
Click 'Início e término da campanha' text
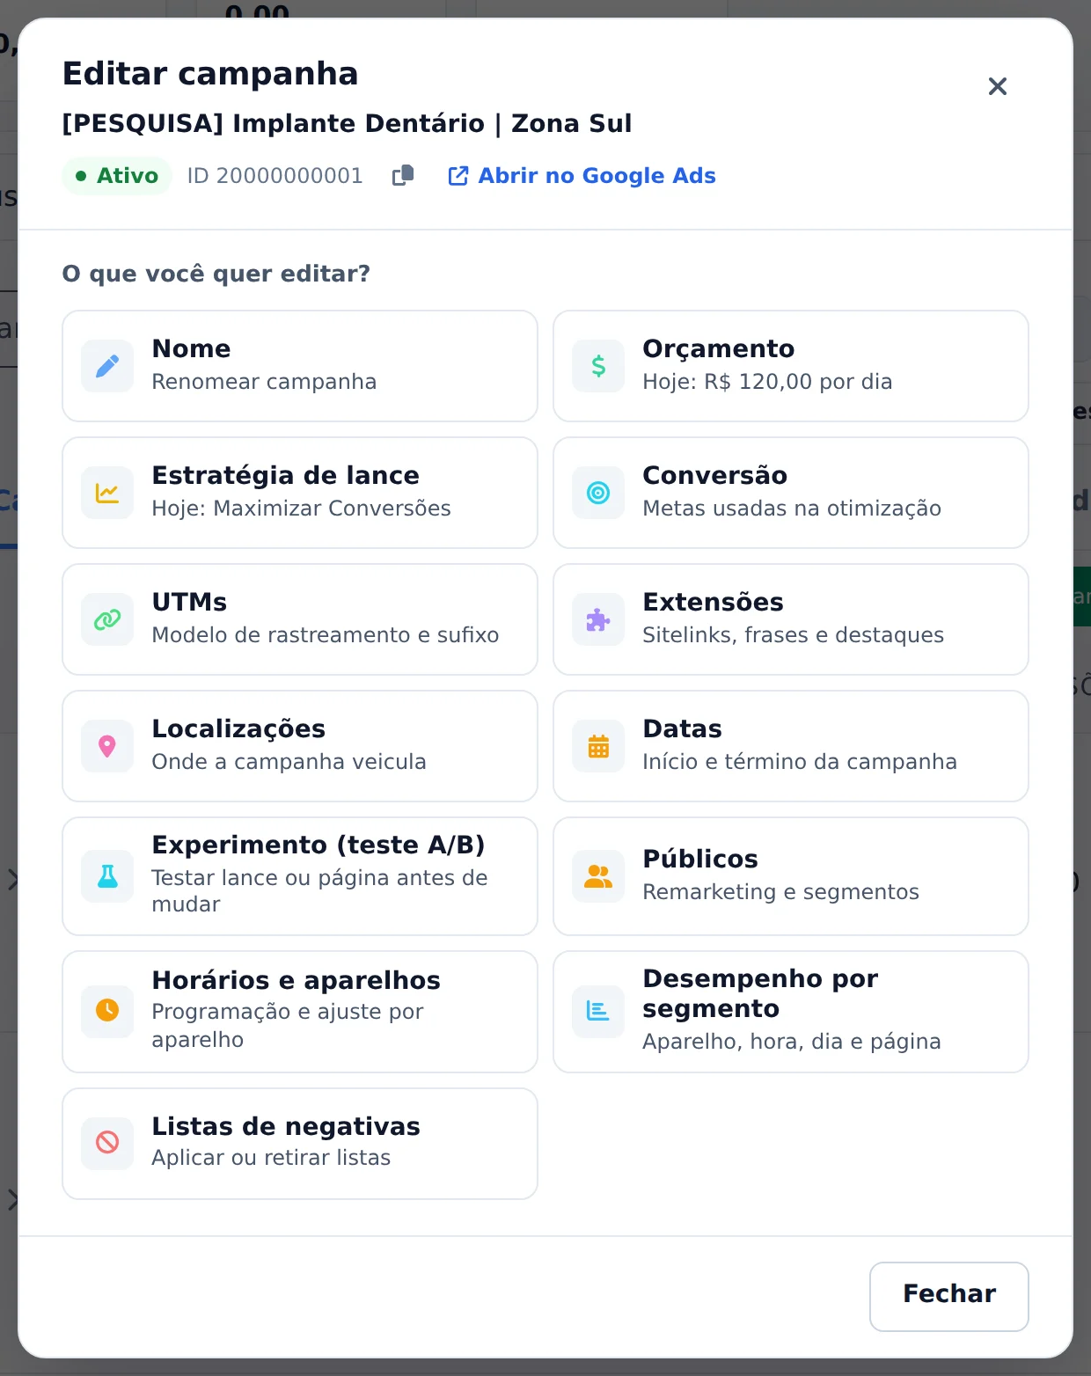point(799,762)
